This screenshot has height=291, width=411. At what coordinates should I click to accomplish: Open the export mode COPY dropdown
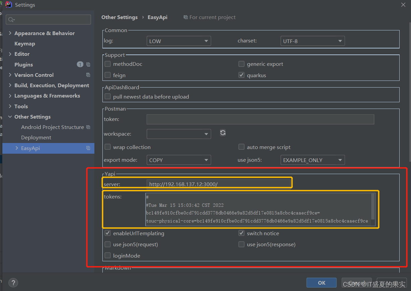click(x=179, y=160)
